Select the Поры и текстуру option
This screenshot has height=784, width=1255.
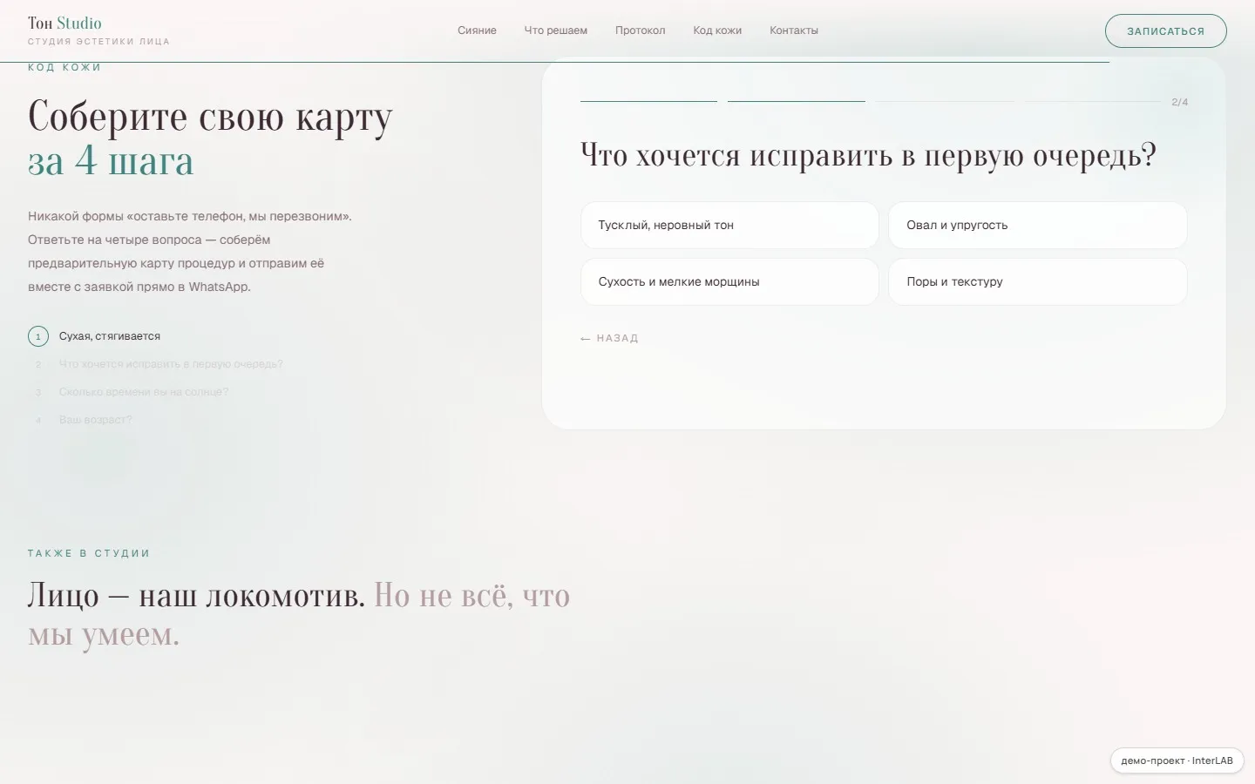pos(1037,282)
